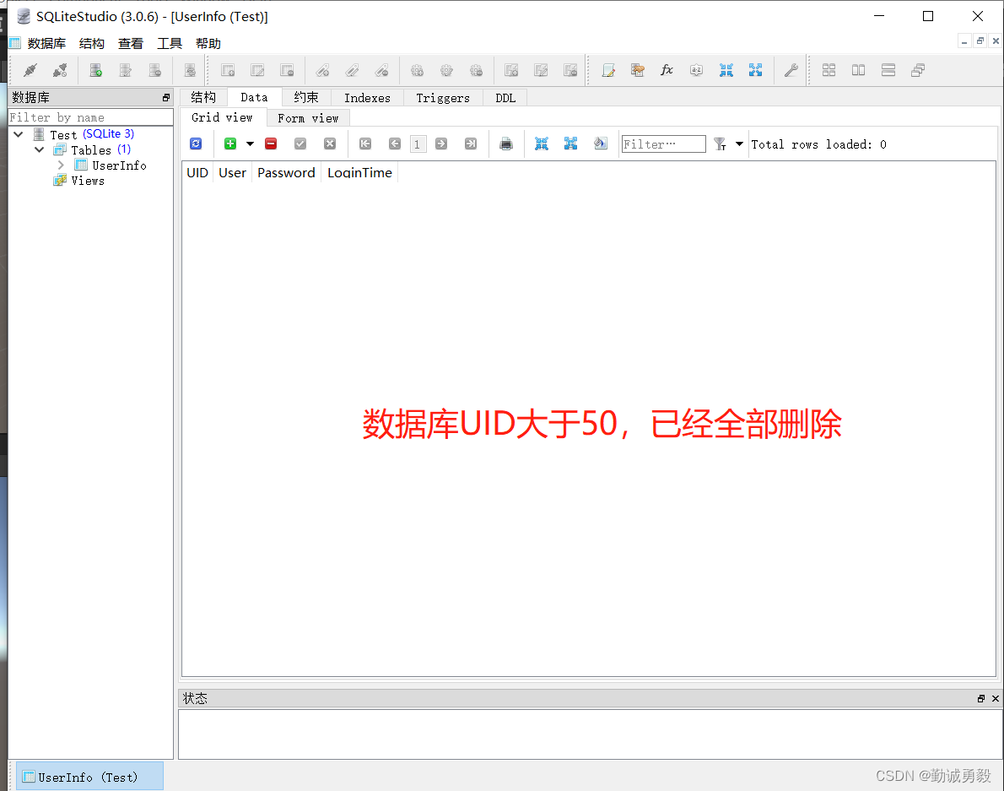Select the Triggers tab
Image resolution: width=1004 pixels, height=791 pixels.
point(443,97)
